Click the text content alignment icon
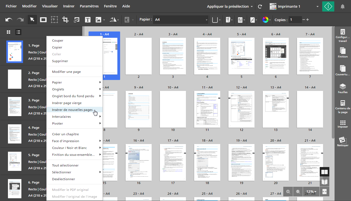 [x=240, y=20]
